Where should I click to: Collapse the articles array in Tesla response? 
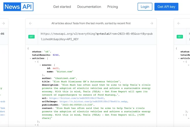(30, 58)
